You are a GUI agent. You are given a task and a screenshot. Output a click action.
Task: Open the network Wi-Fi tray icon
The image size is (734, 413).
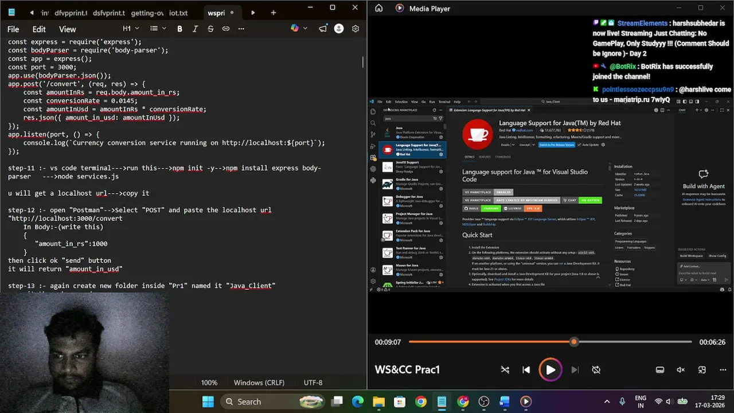pyautogui.click(x=659, y=402)
